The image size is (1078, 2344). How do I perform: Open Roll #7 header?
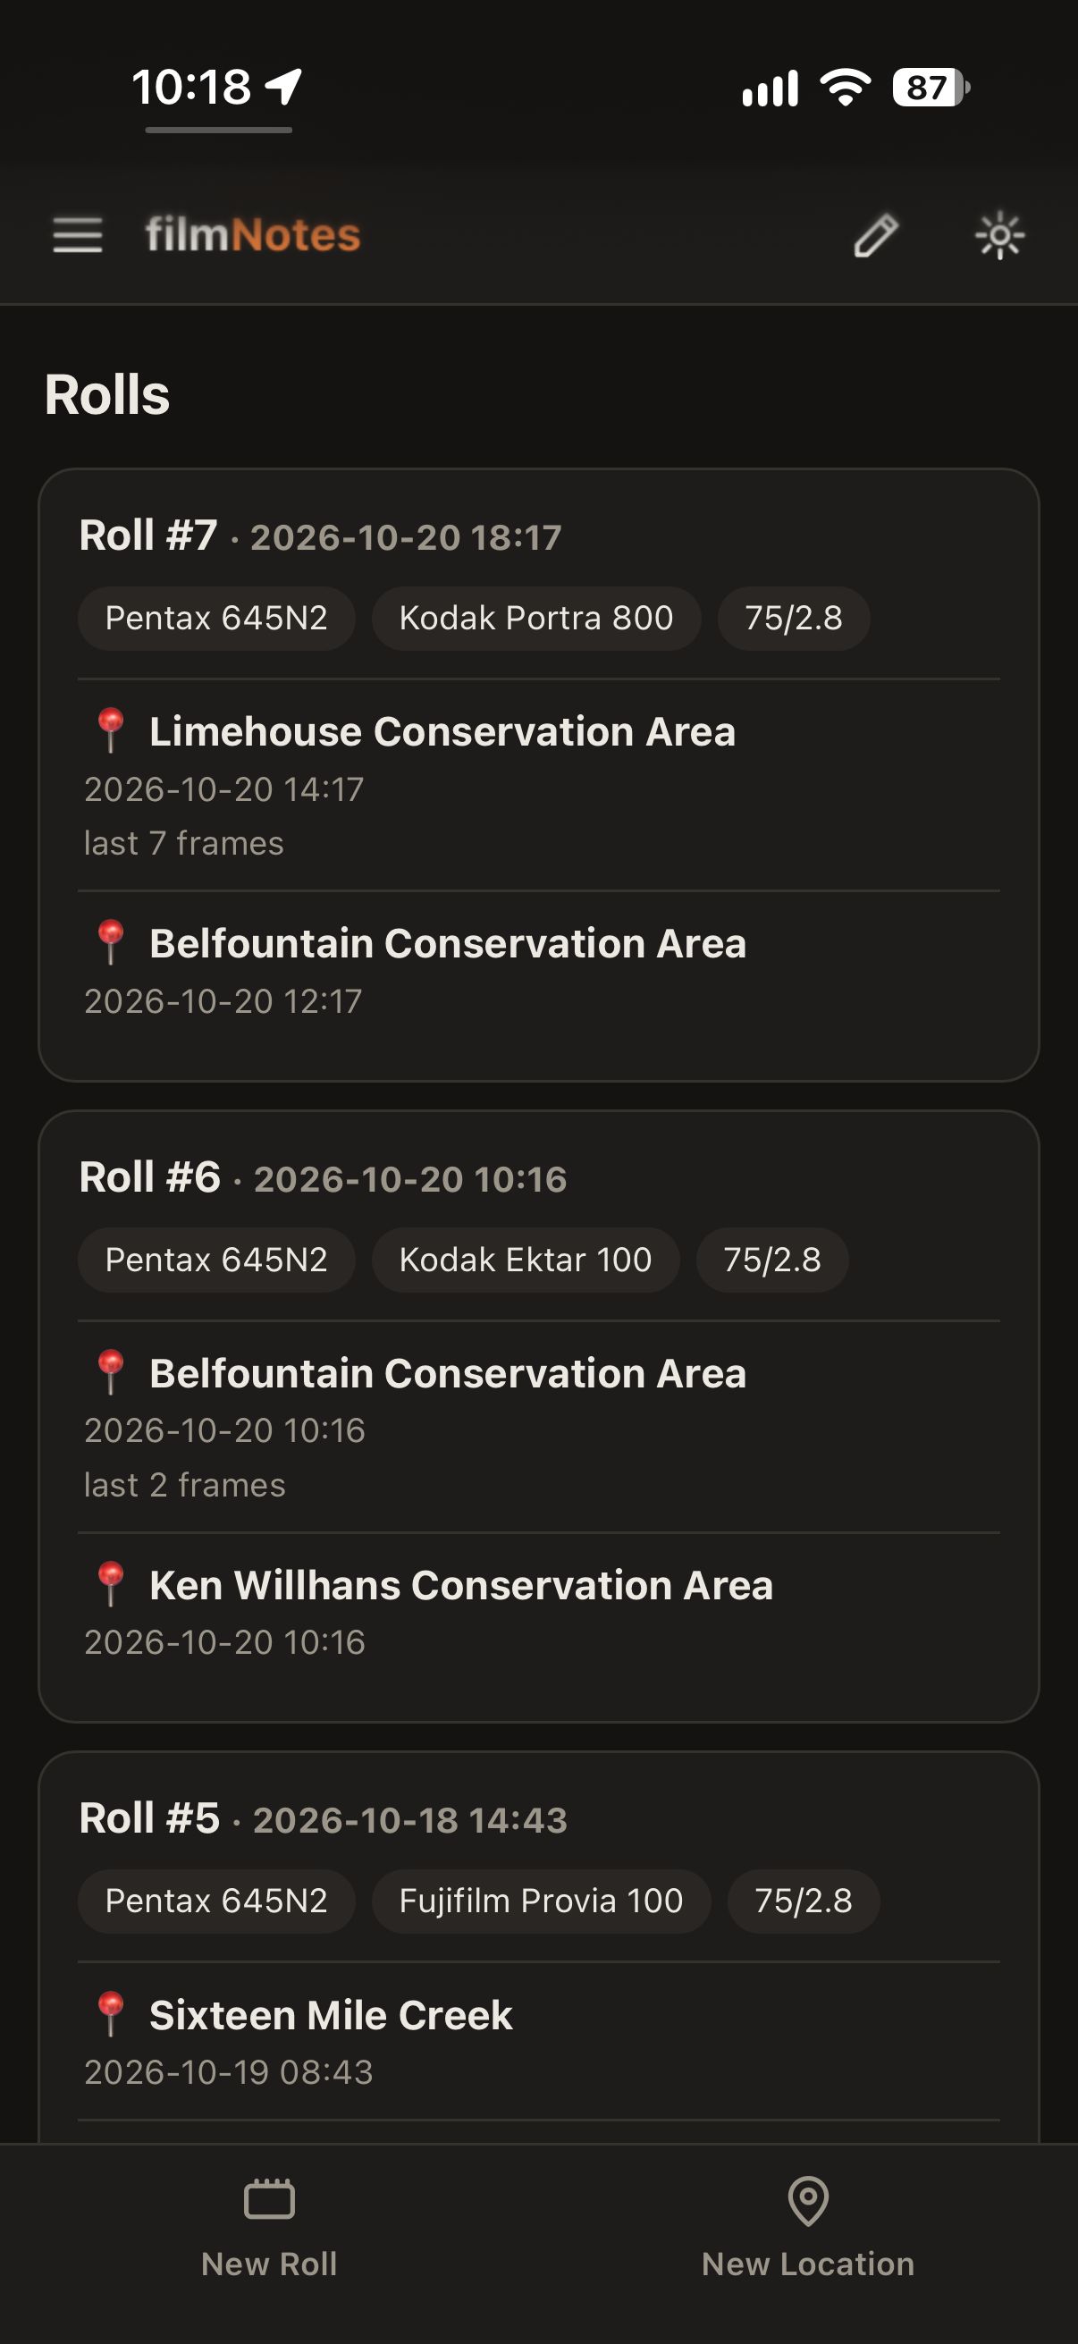point(320,535)
